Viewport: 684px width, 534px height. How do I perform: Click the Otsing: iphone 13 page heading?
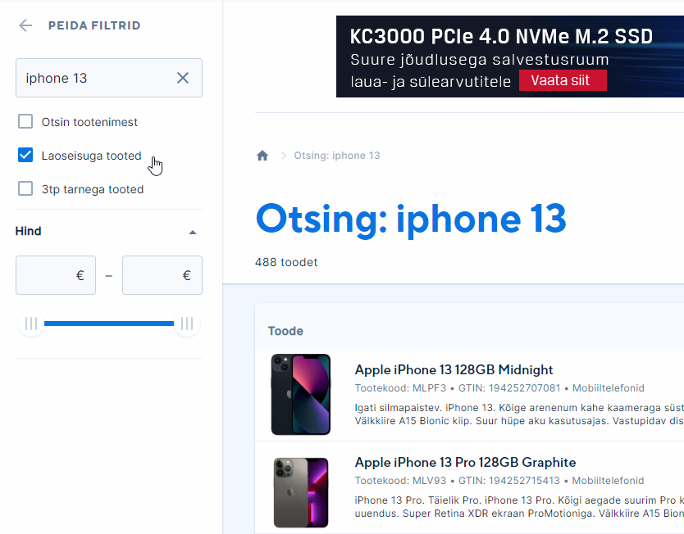tap(411, 219)
